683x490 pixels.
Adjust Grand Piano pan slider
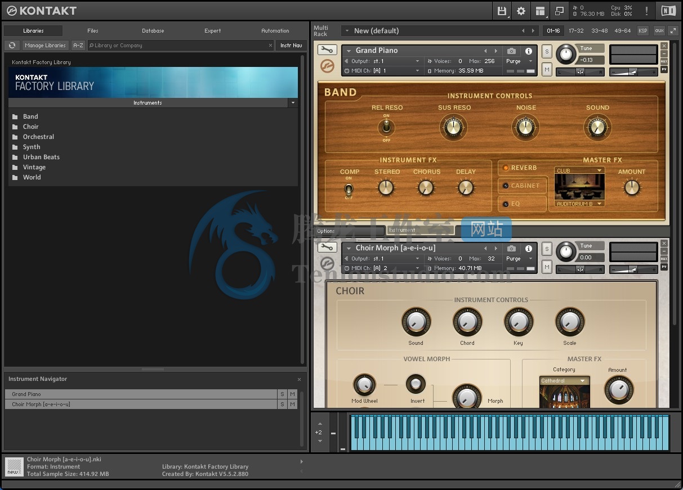[x=579, y=71]
